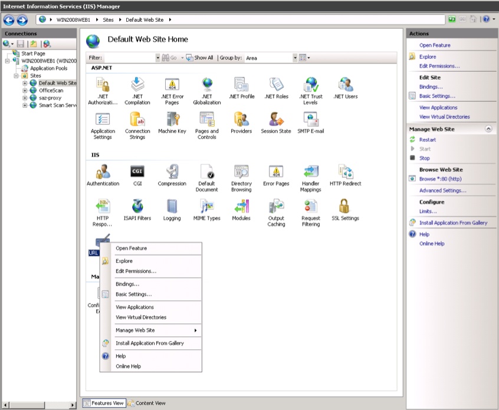This screenshot has height=410, width=499.
Task: Open the view mode dropdown next to Group by
Action: 304,58
